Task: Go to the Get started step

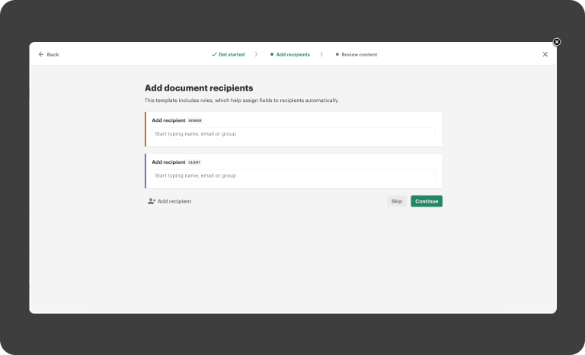Action: (228, 55)
